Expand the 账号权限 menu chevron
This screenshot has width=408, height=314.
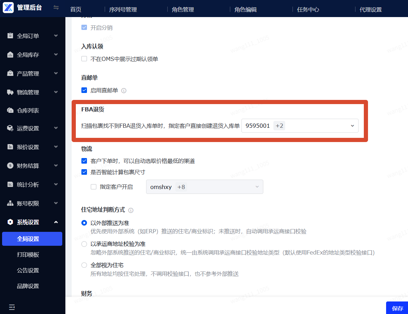click(56, 203)
